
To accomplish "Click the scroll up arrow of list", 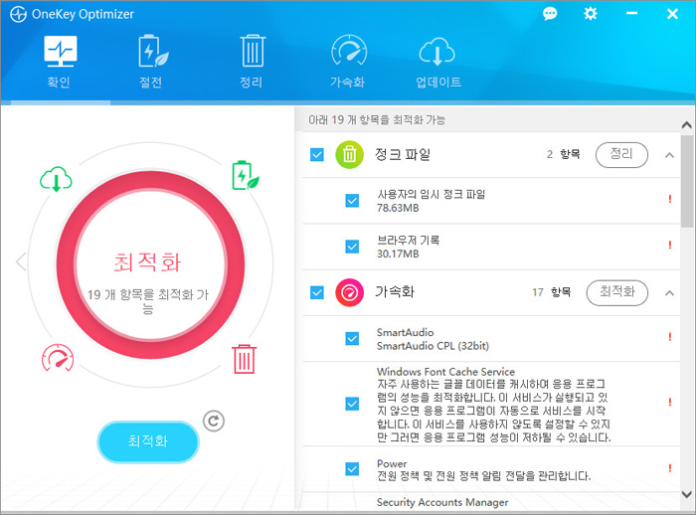I will [687, 124].
